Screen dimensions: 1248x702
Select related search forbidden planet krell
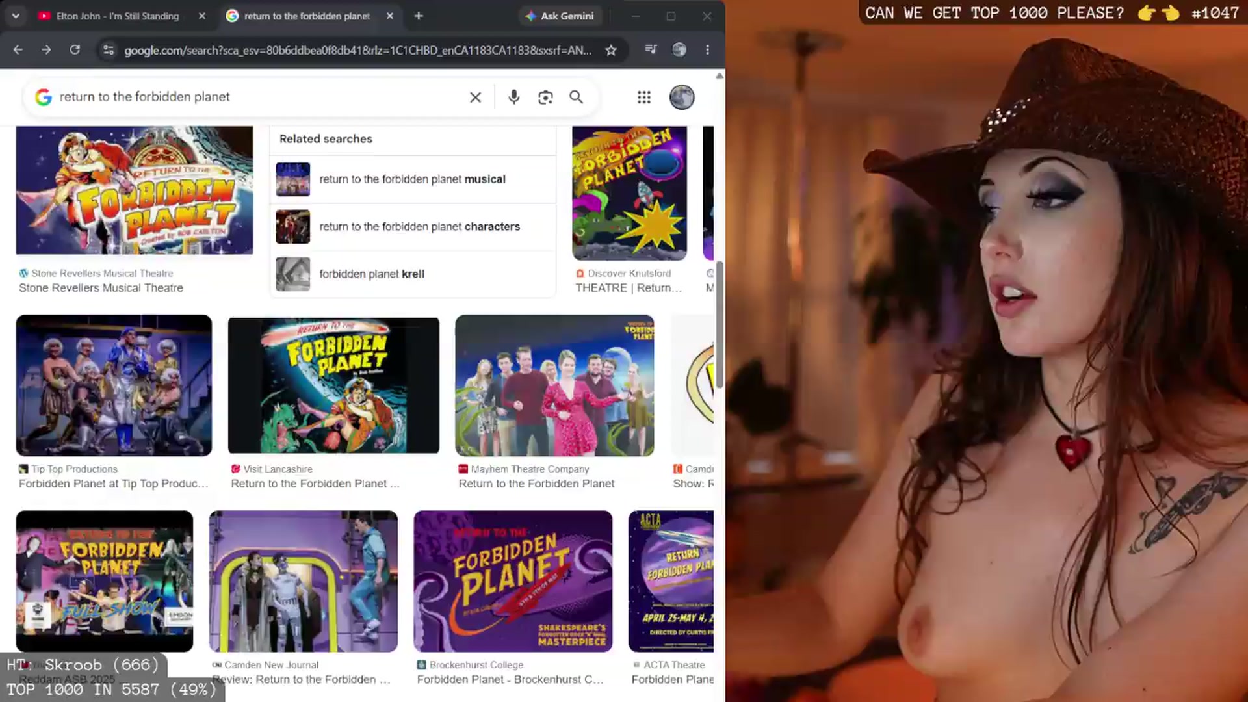pyautogui.click(x=412, y=274)
